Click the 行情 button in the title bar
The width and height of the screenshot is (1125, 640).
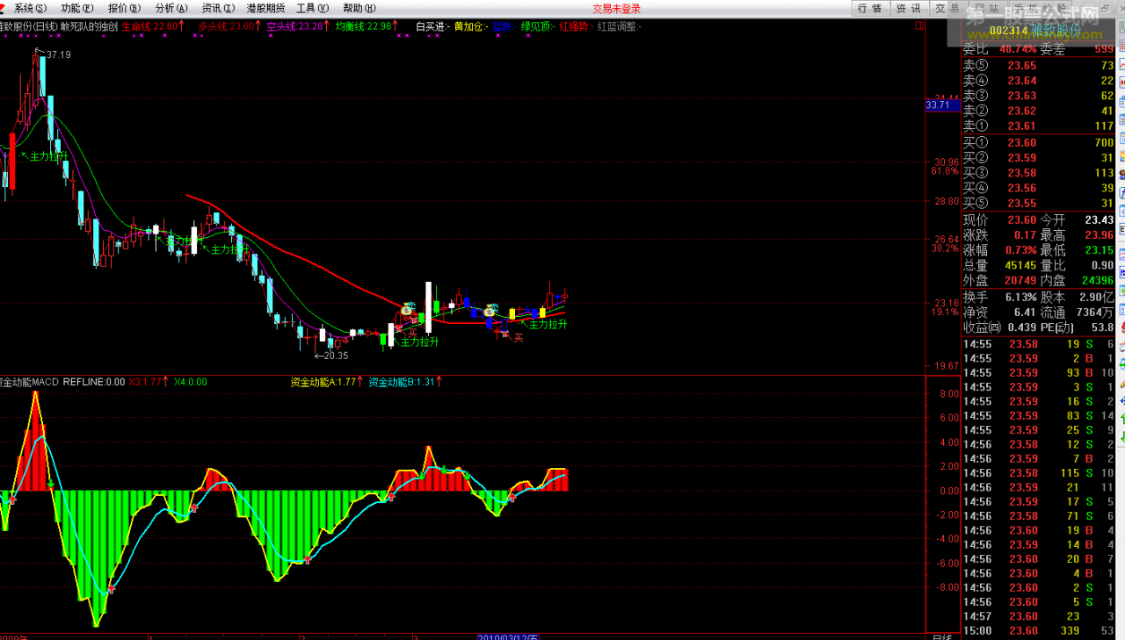(x=869, y=8)
